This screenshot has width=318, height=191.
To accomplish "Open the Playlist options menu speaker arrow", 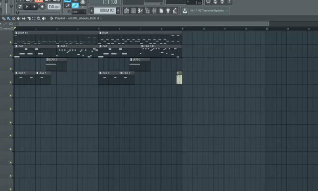I will click(x=51, y=18).
